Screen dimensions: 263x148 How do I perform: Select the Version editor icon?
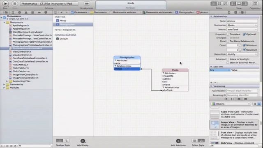(x=225, y=4)
